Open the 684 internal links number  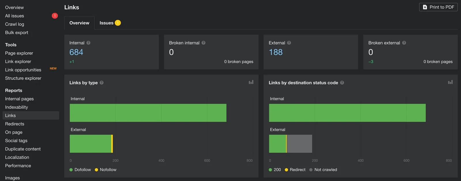click(x=76, y=52)
